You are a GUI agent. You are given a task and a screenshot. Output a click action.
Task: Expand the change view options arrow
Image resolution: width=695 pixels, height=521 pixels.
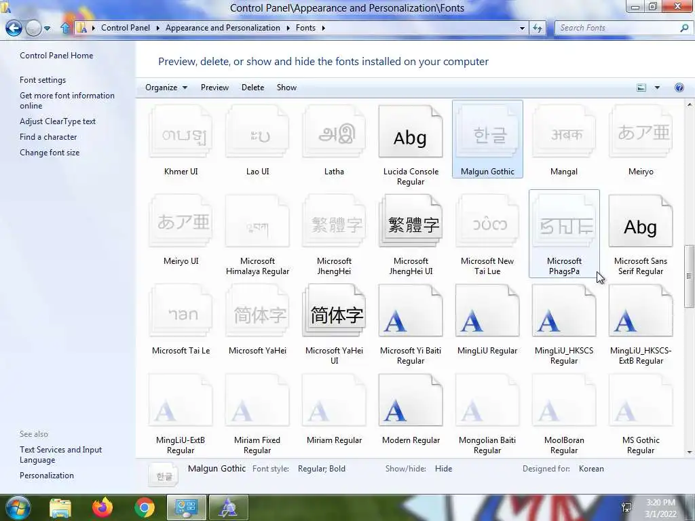coord(657,88)
